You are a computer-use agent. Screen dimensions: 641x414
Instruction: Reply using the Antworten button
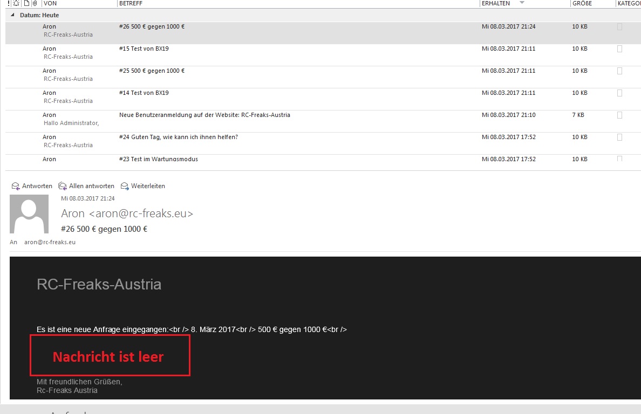point(32,186)
